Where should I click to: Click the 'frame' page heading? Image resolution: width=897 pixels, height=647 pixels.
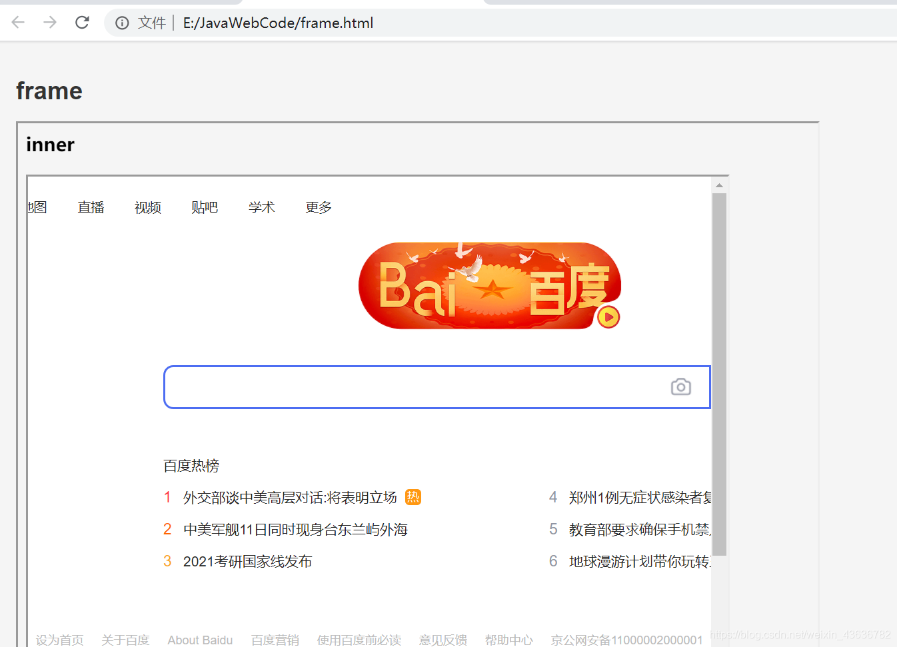tap(49, 91)
